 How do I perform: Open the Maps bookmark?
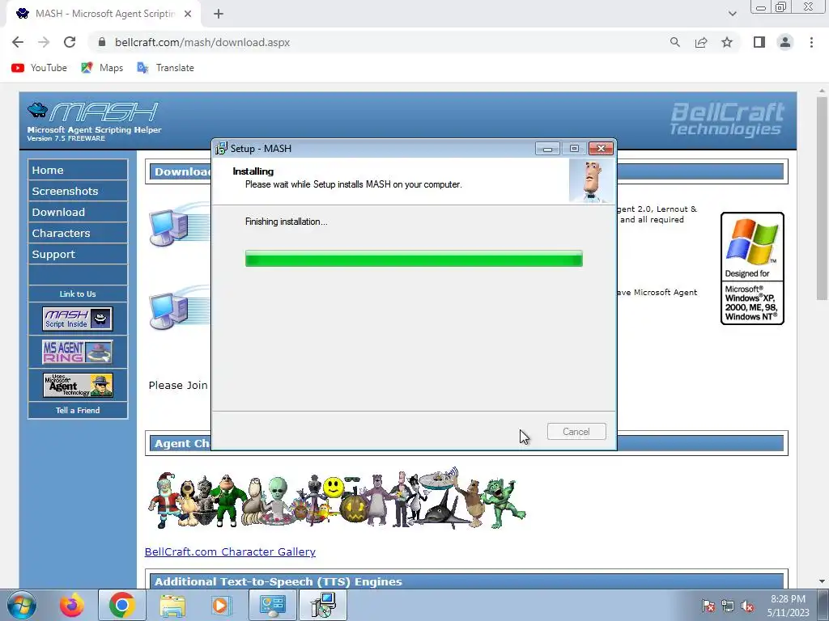click(102, 68)
